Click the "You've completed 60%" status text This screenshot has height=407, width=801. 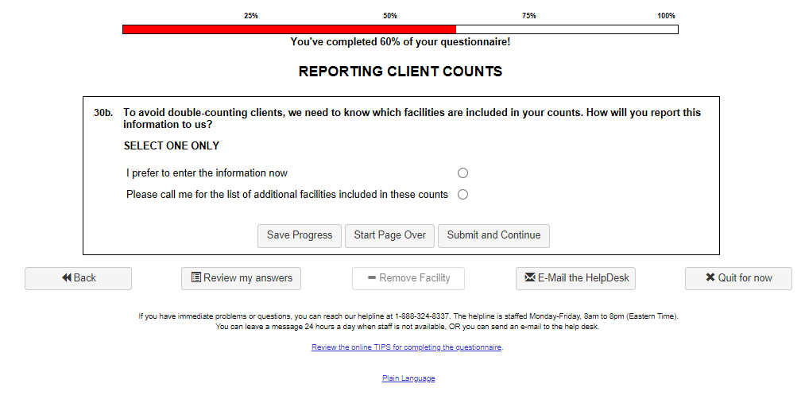coord(400,42)
